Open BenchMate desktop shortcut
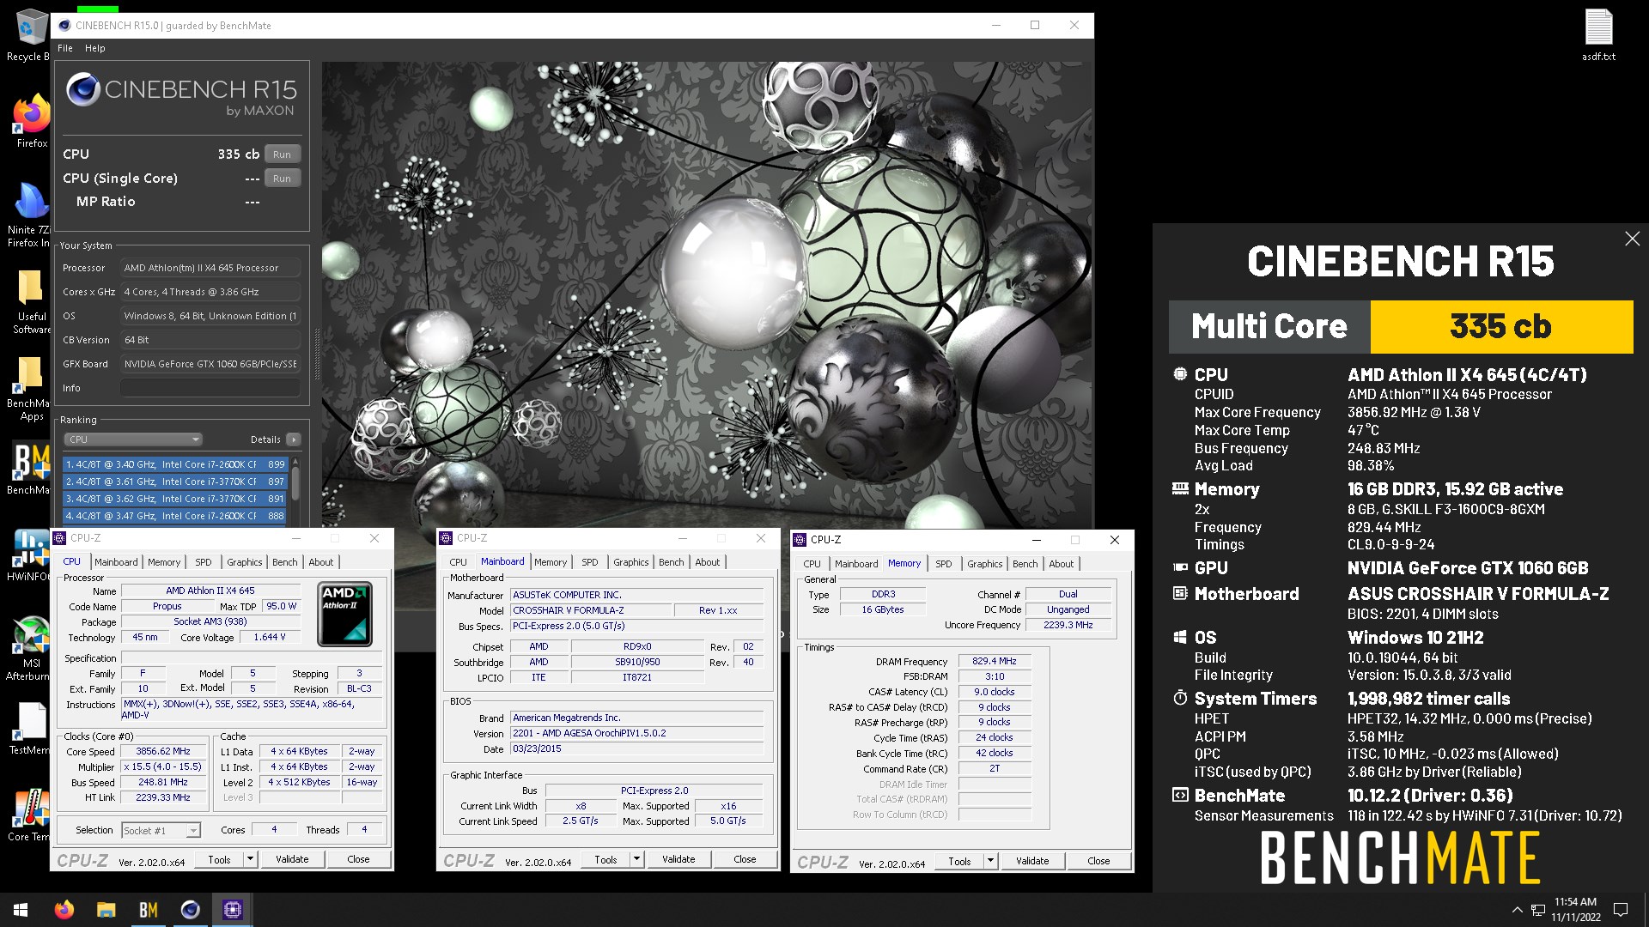 point(30,469)
